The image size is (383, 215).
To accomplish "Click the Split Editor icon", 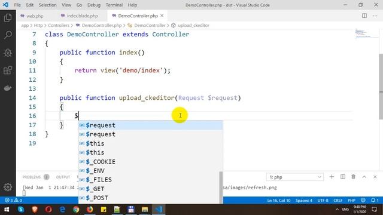I will (x=364, y=16).
